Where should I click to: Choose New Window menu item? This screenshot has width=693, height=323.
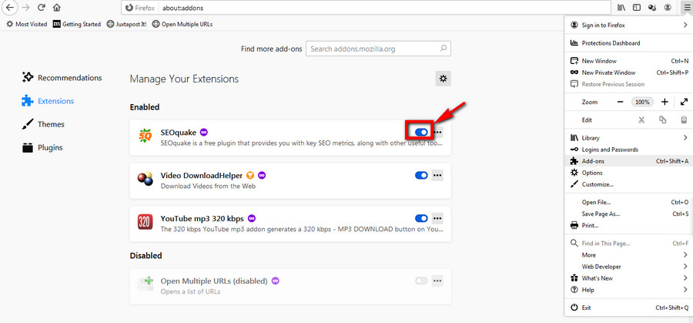tap(628, 61)
